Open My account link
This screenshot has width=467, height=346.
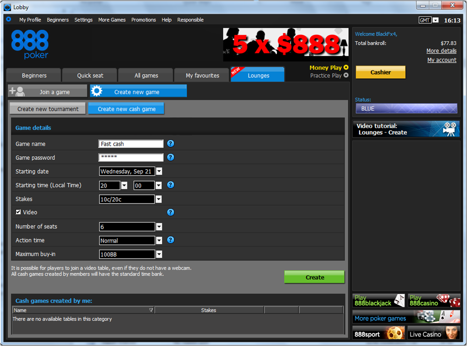pos(442,60)
